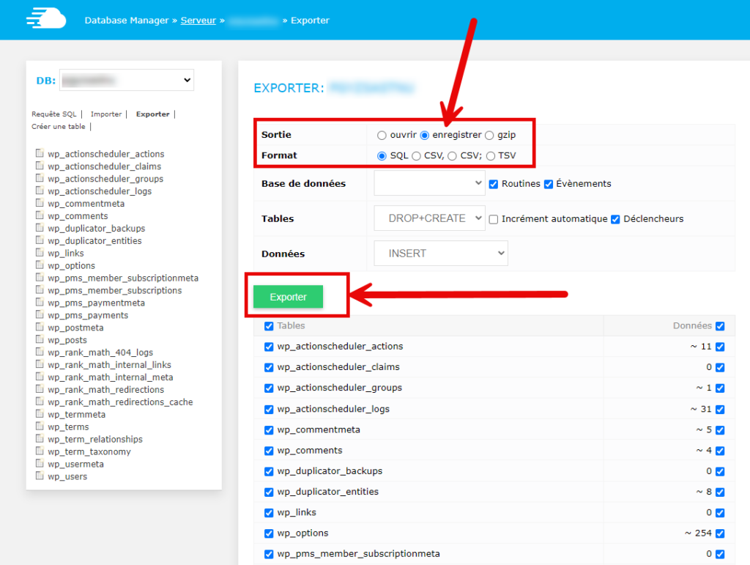Select the CSV comma format radio button
This screenshot has height=565, width=750.
click(416, 156)
